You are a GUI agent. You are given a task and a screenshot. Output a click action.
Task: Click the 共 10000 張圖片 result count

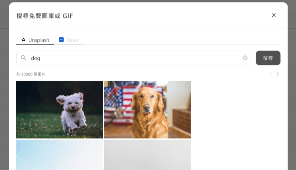[x=31, y=74]
